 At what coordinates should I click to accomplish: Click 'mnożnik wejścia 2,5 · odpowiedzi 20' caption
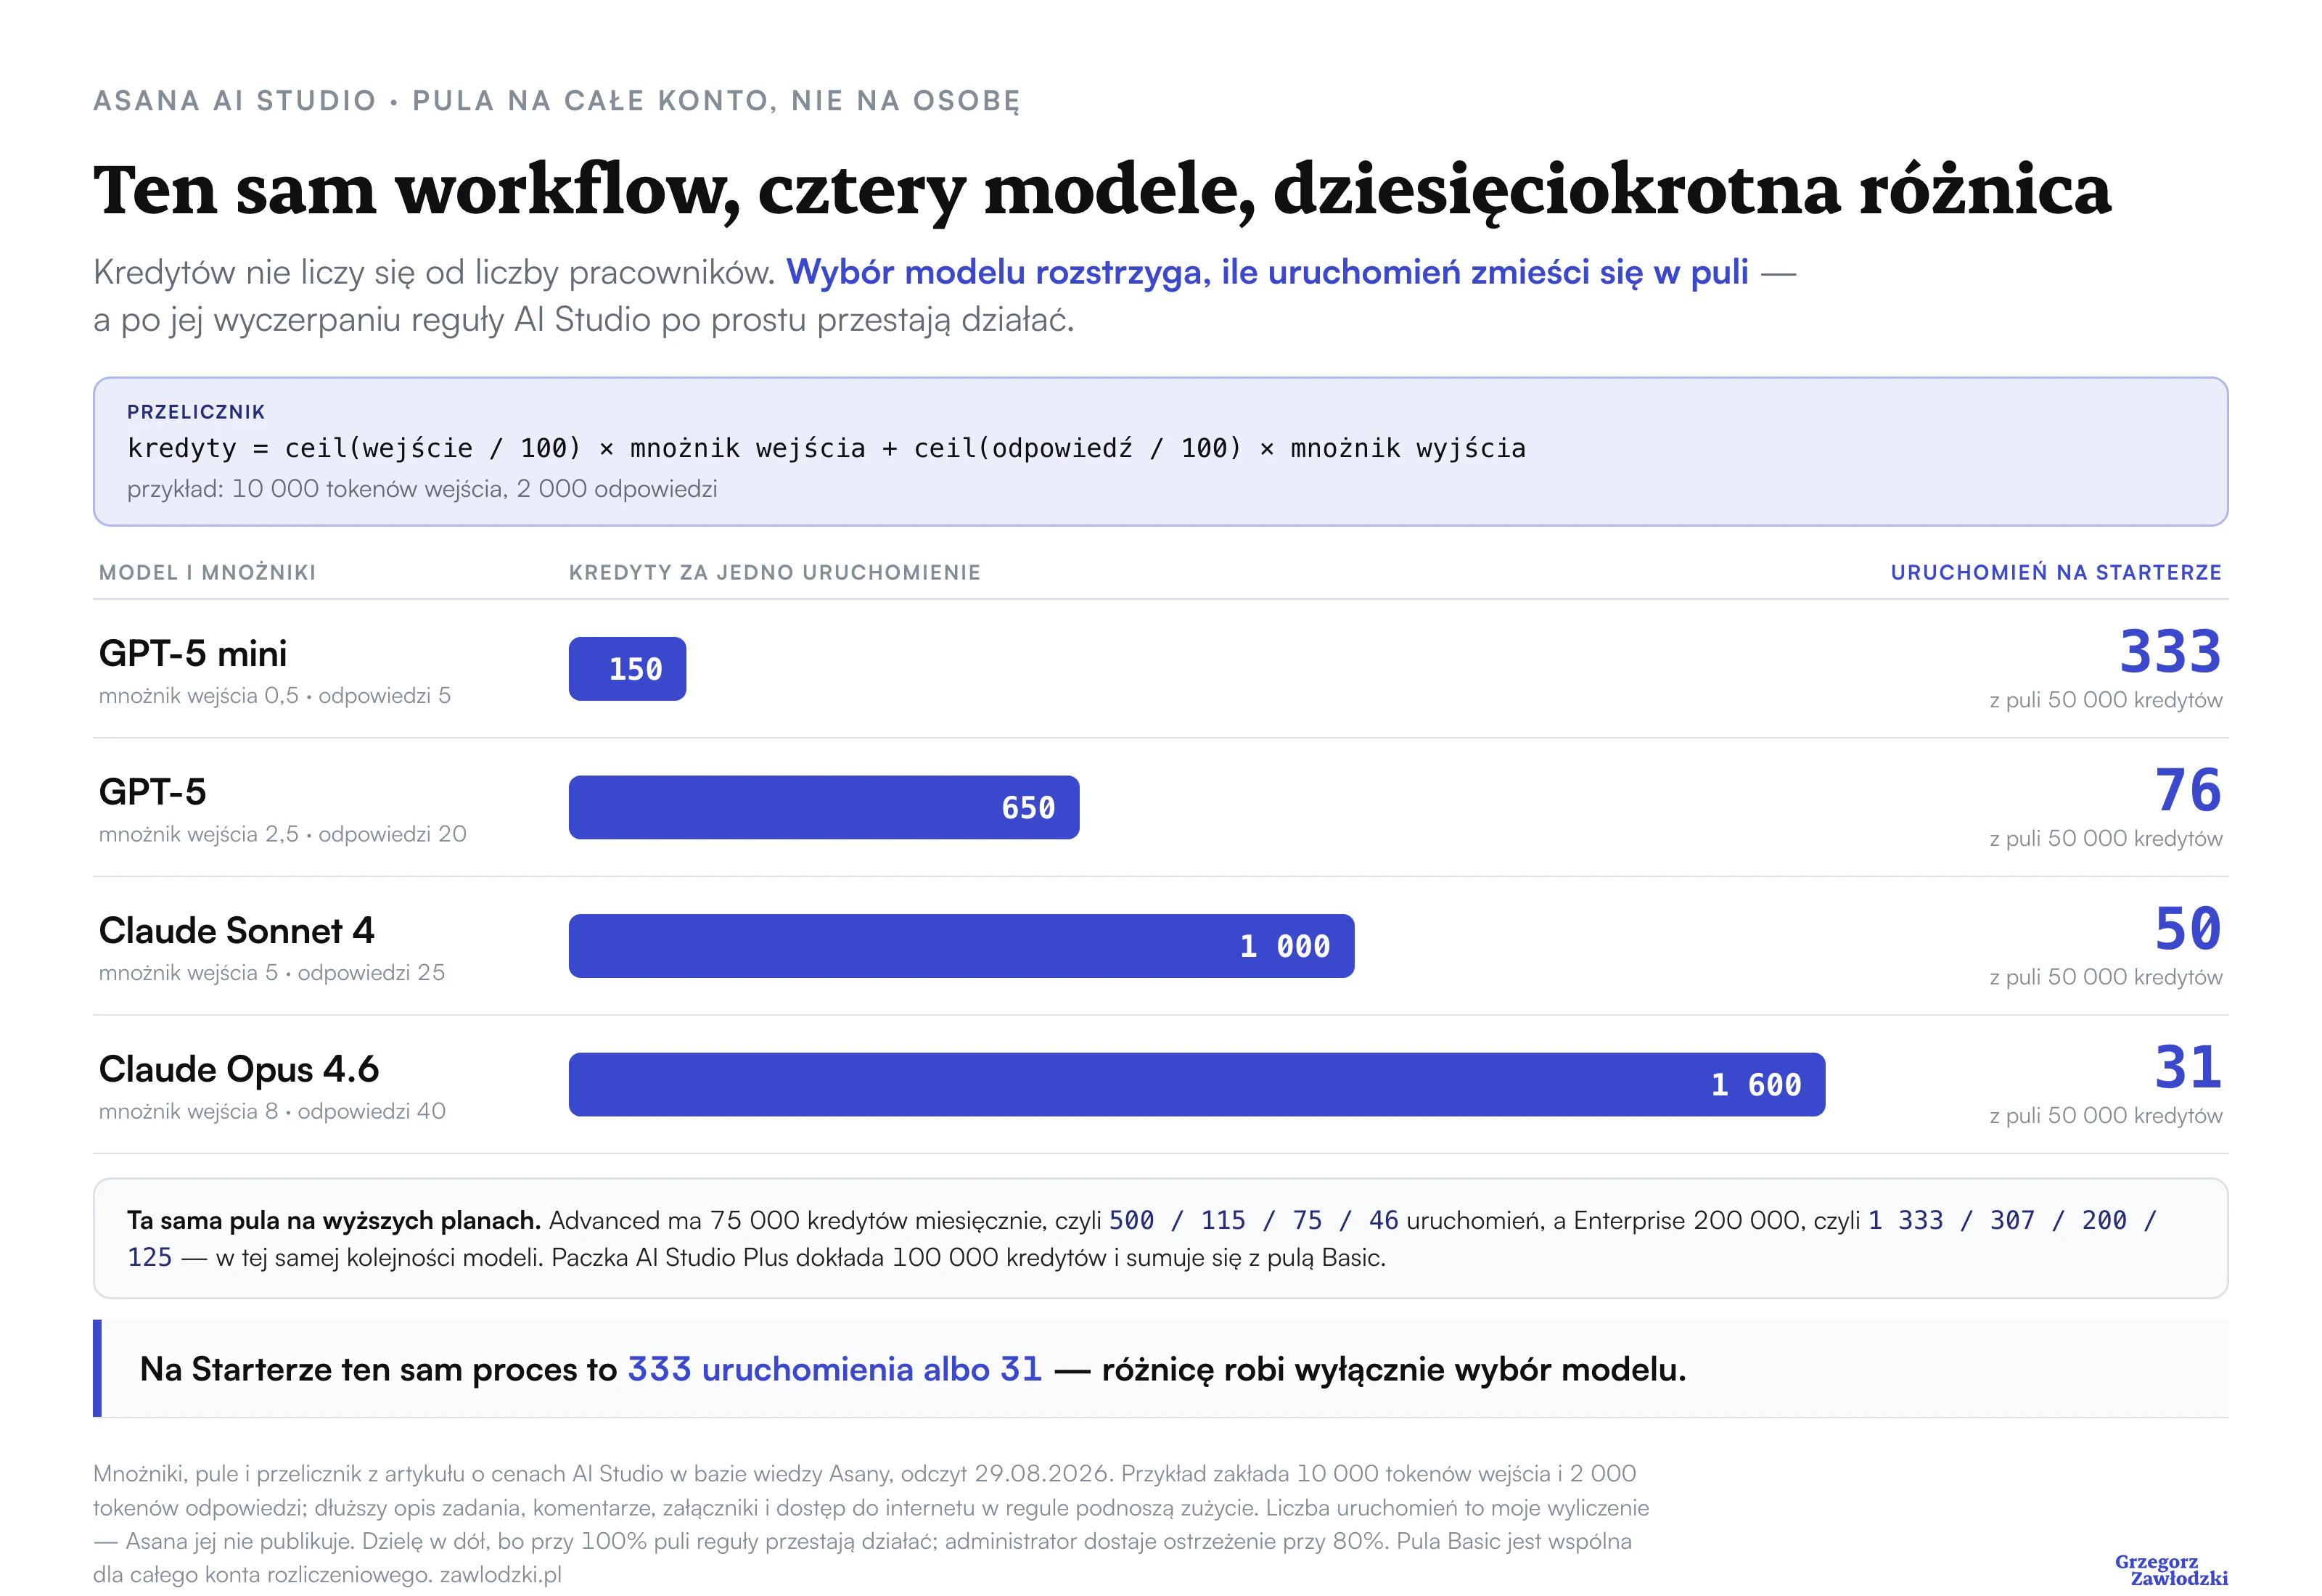[x=283, y=834]
